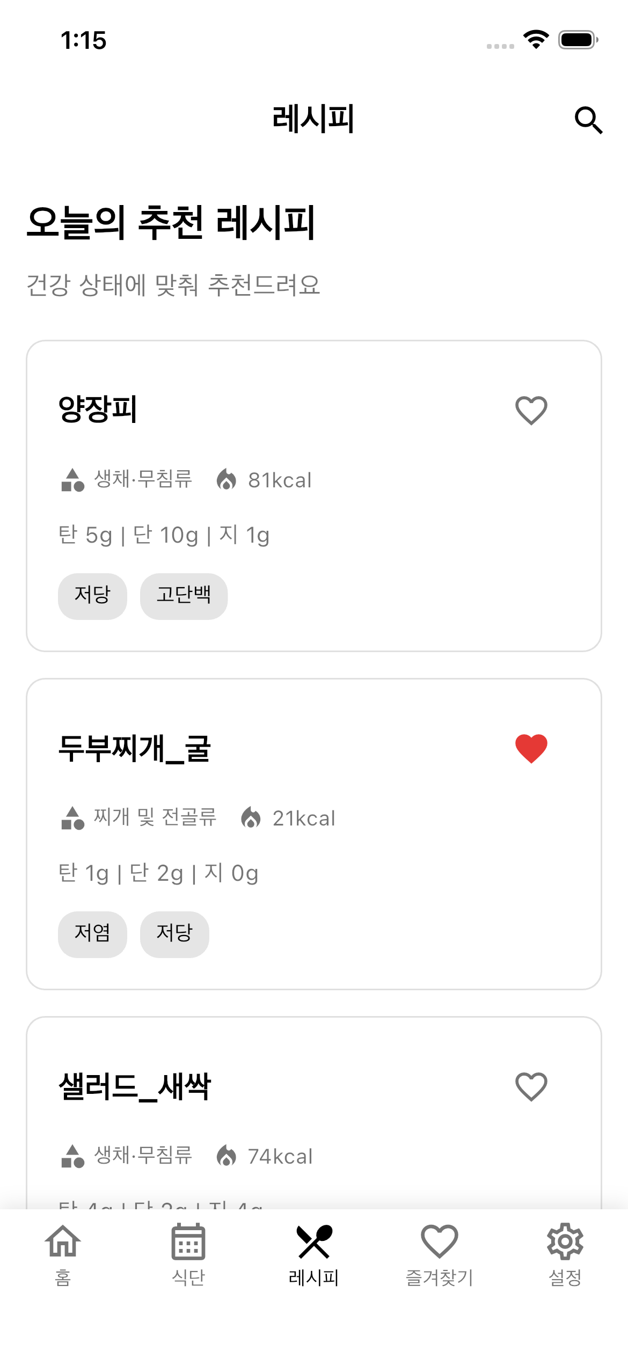Open the 즐겨찾기 favorites tab
628x1359 pixels.
point(440,1255)
